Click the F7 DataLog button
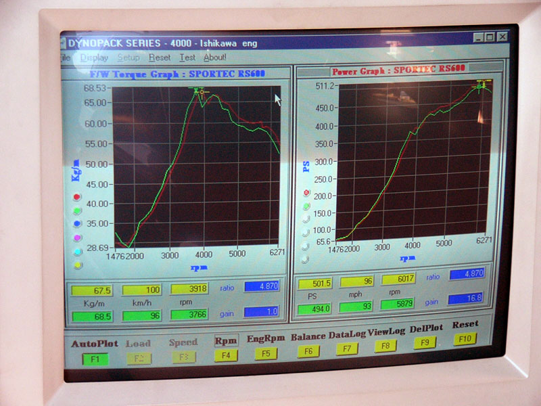The image size is (541, 406). pos(347,349)
